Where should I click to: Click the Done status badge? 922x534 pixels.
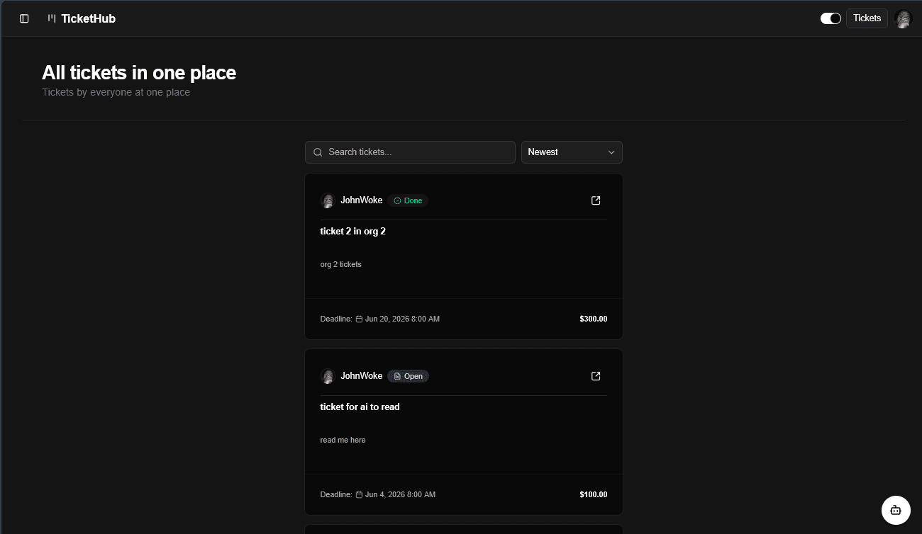click(x=408, y=200)
